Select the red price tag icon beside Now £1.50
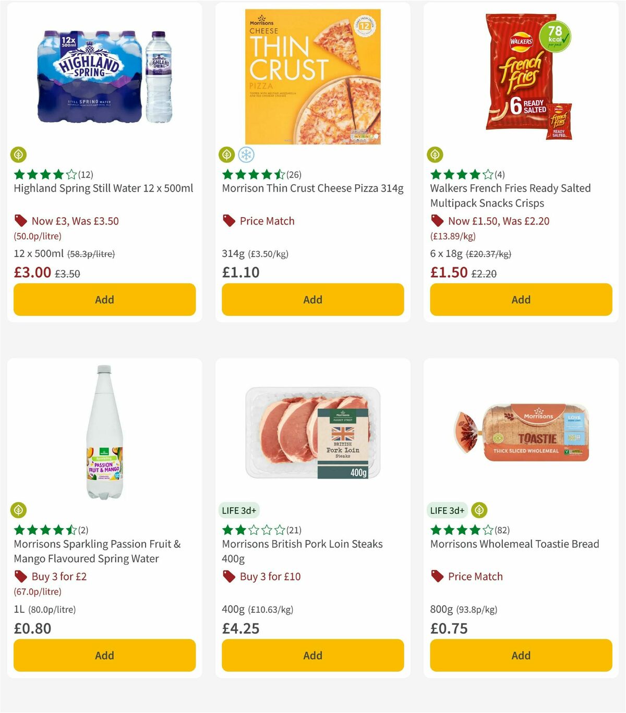Viewport: 626px width, 713px height. coord(437,221)
